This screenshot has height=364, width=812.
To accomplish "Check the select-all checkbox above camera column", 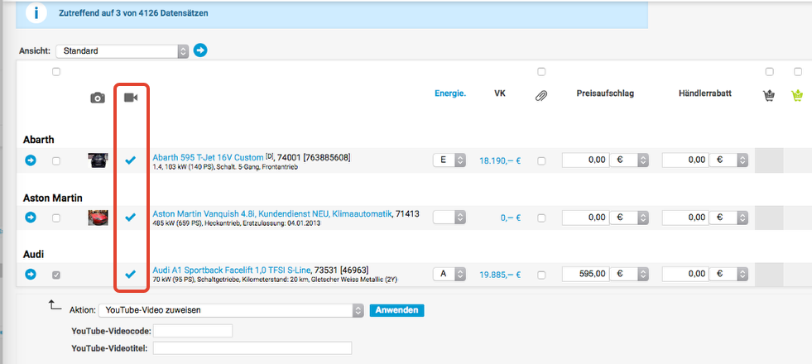I will click(56, 72).
